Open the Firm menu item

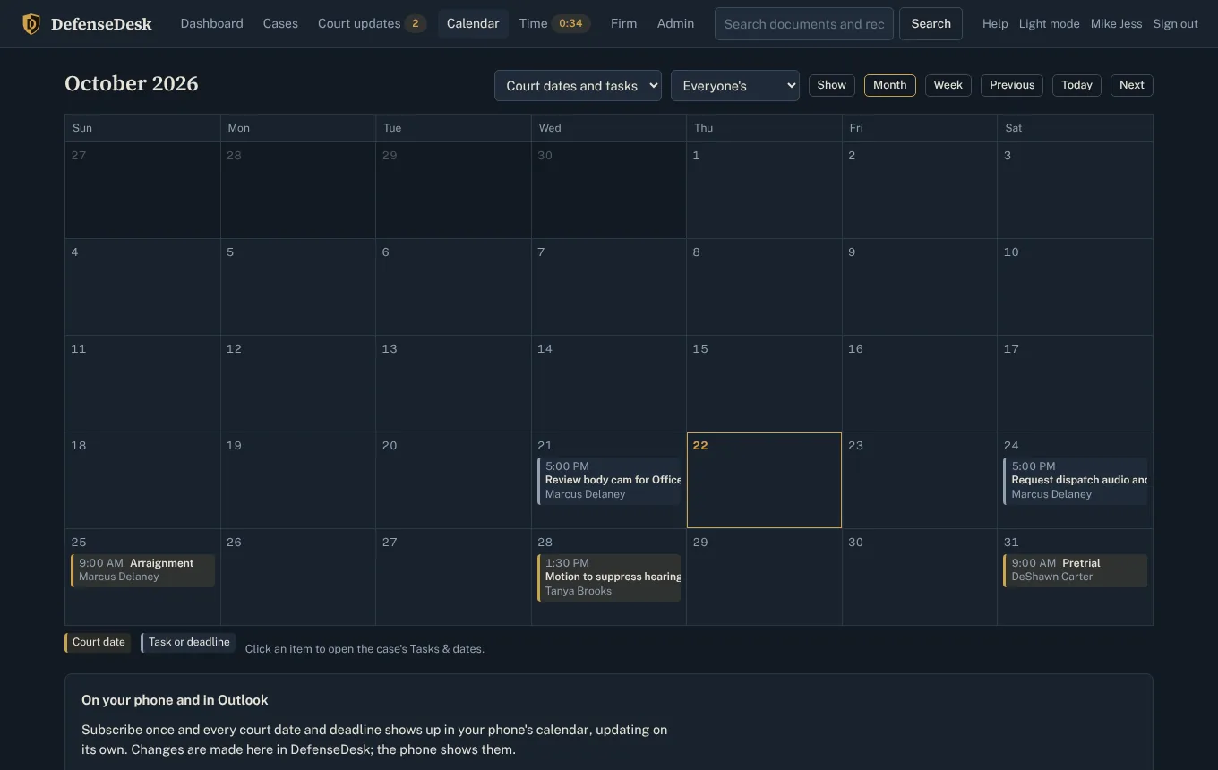click(x=623, y=24)
